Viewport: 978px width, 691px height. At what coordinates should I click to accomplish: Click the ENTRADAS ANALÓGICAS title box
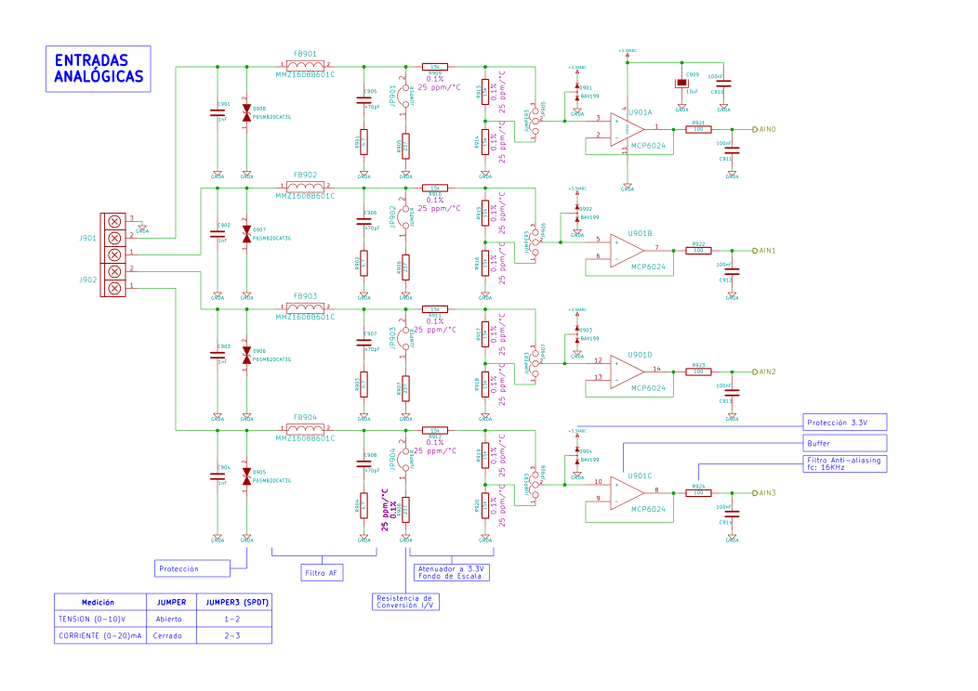tap(99, 69)
